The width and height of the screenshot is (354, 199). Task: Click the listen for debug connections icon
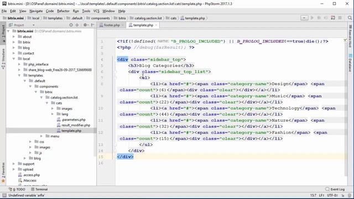333,18
